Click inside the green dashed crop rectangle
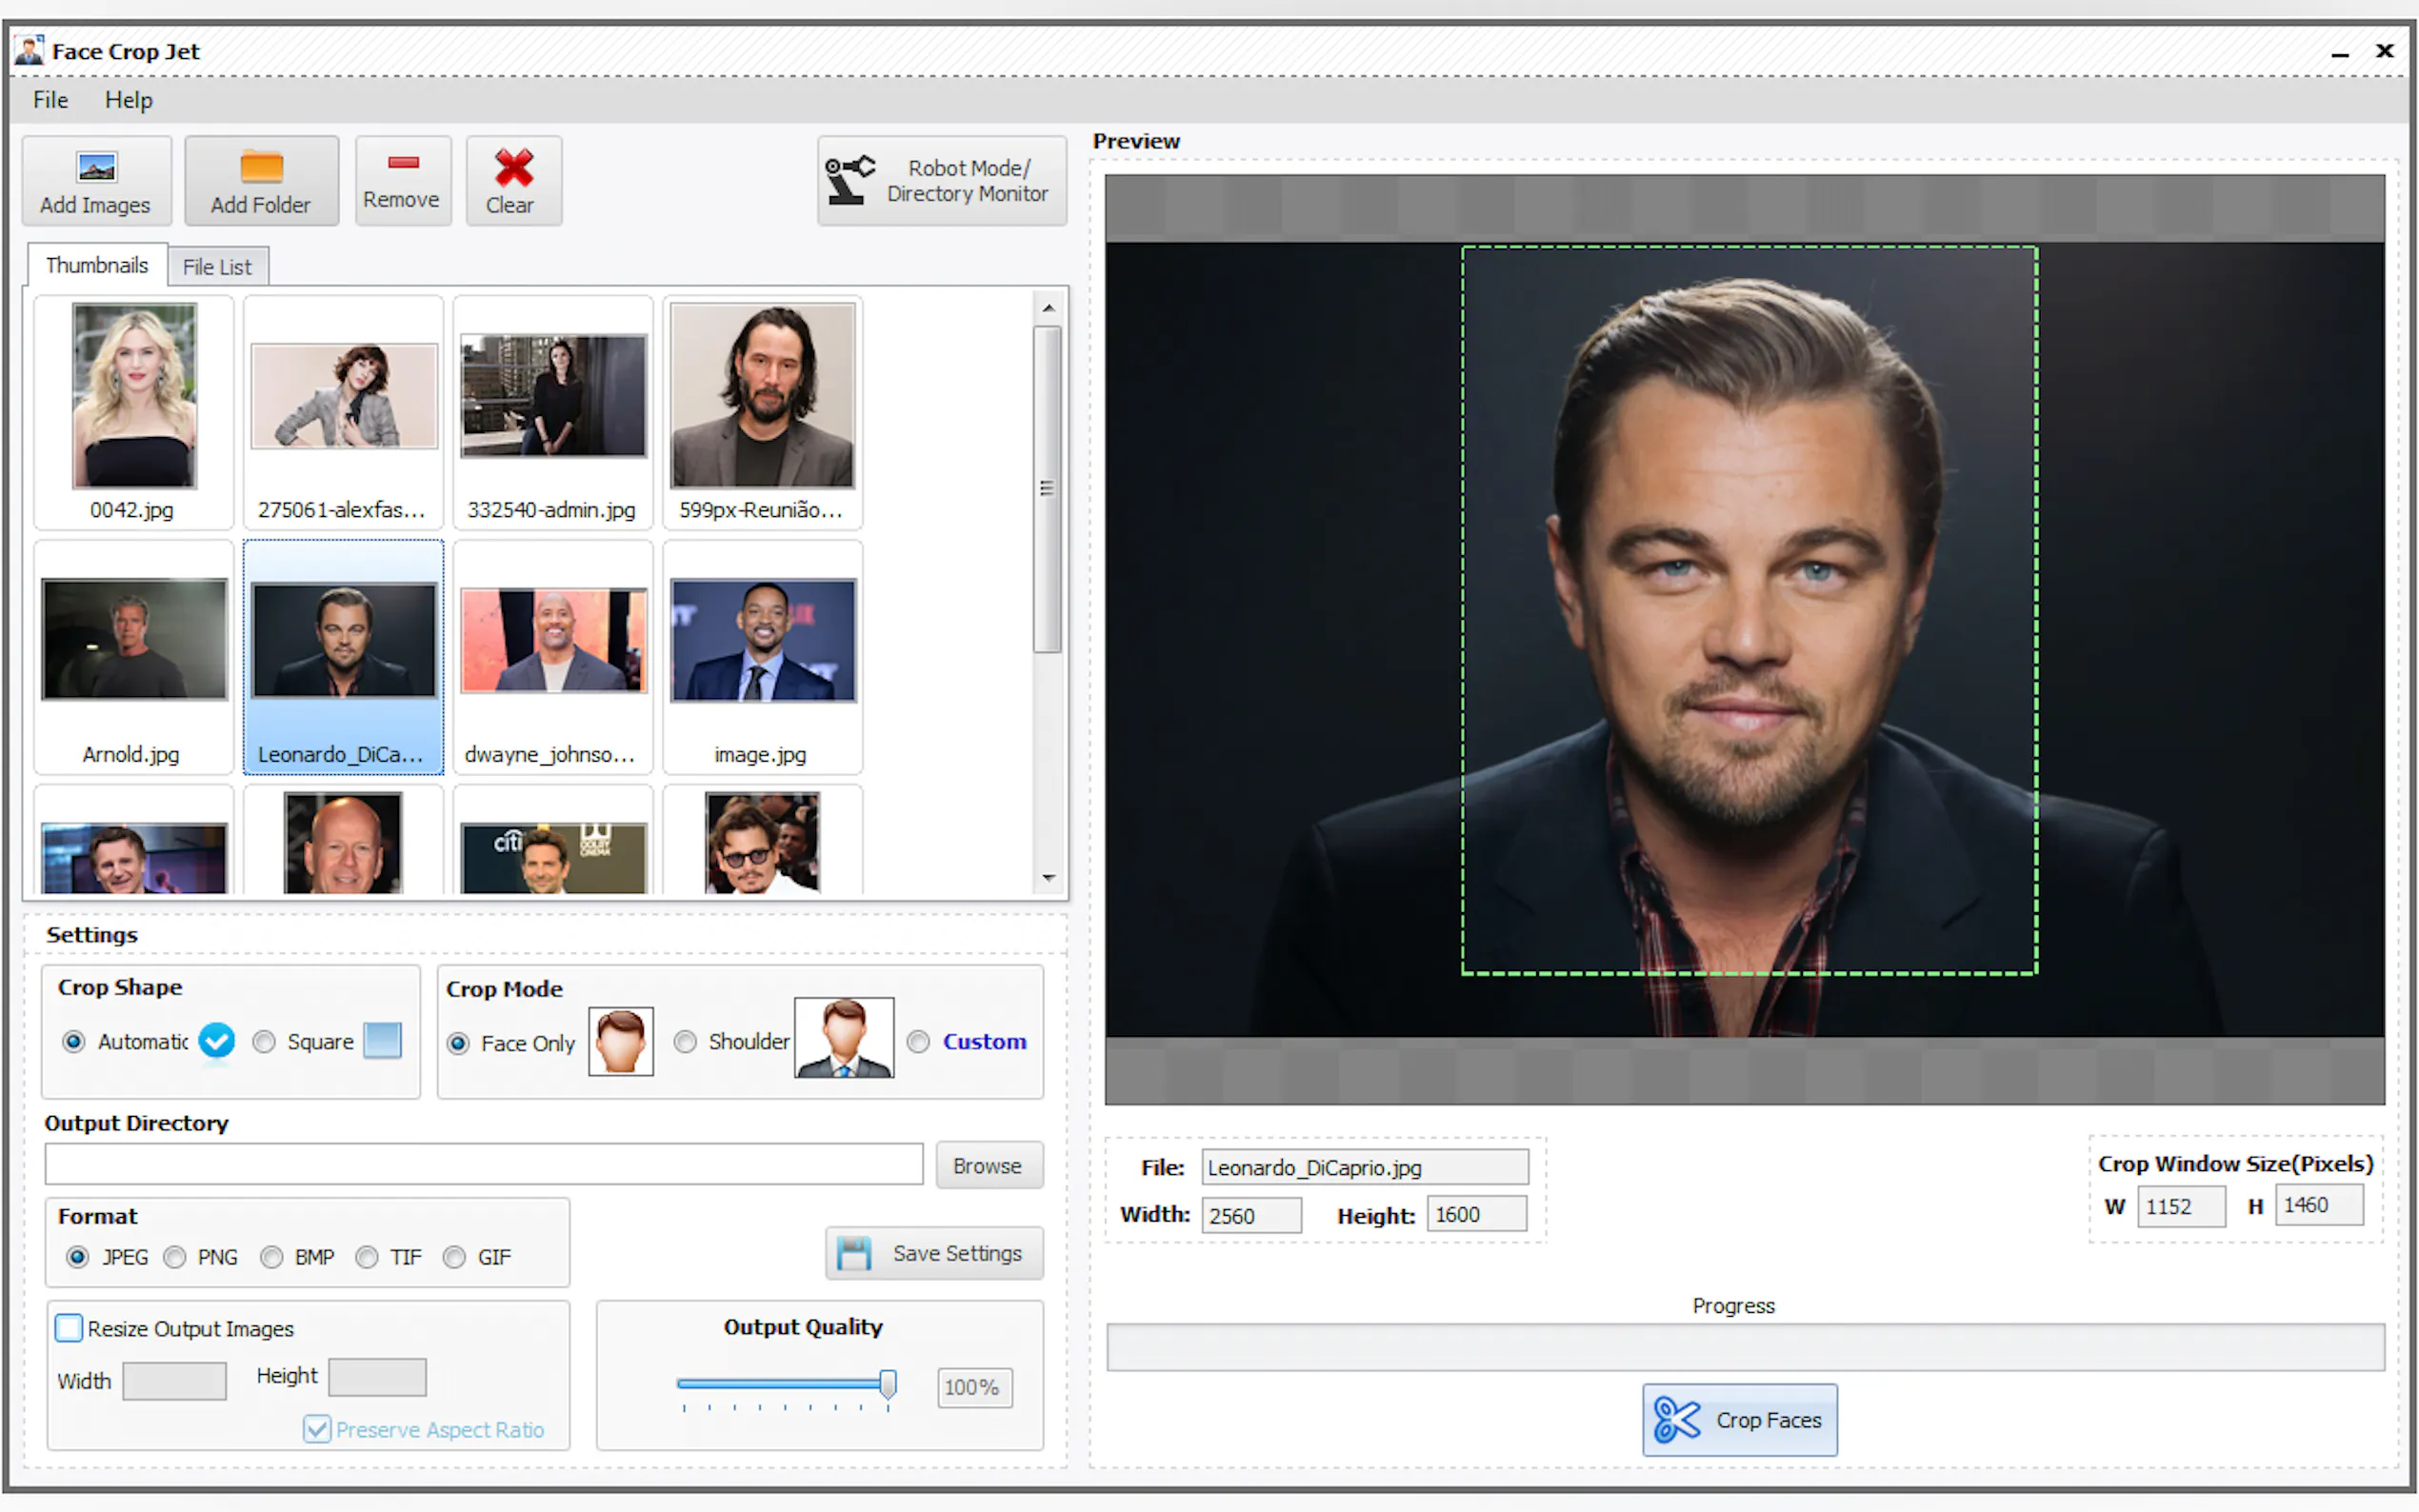 point(1749,610)
